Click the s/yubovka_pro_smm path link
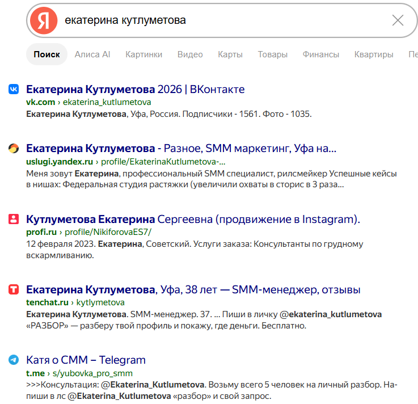The height and width of the screenshot is (404, 418). coord(92,373)
